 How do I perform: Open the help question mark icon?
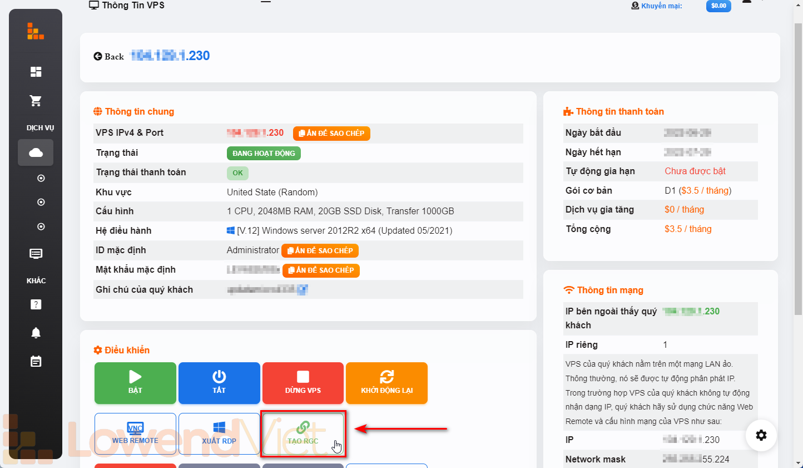[x=36, y=304]
